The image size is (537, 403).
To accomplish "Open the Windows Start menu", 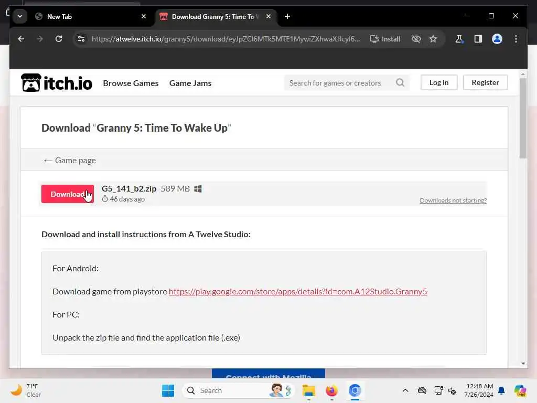I will pos(168,390).
